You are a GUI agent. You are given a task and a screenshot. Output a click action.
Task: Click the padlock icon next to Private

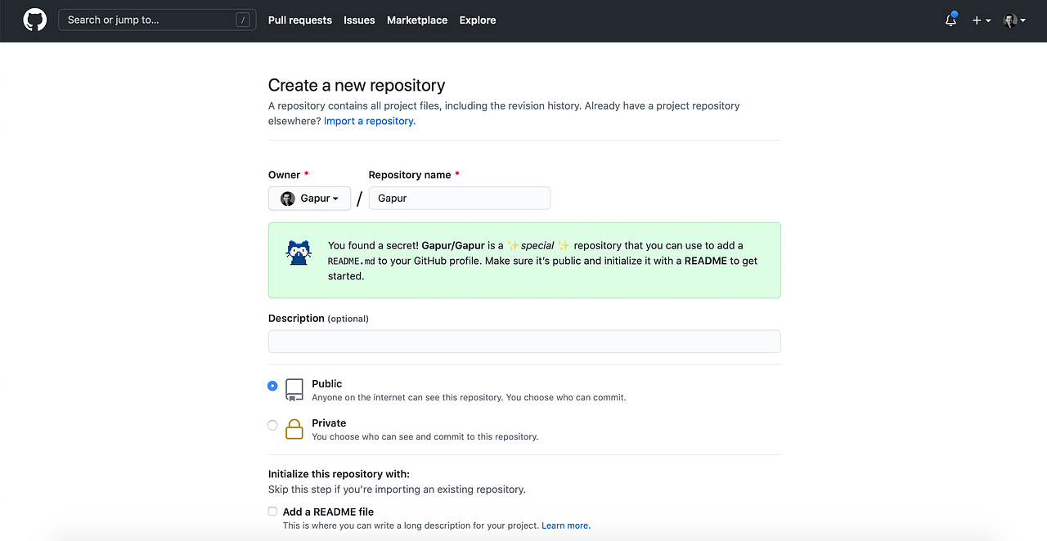(294, 429)
